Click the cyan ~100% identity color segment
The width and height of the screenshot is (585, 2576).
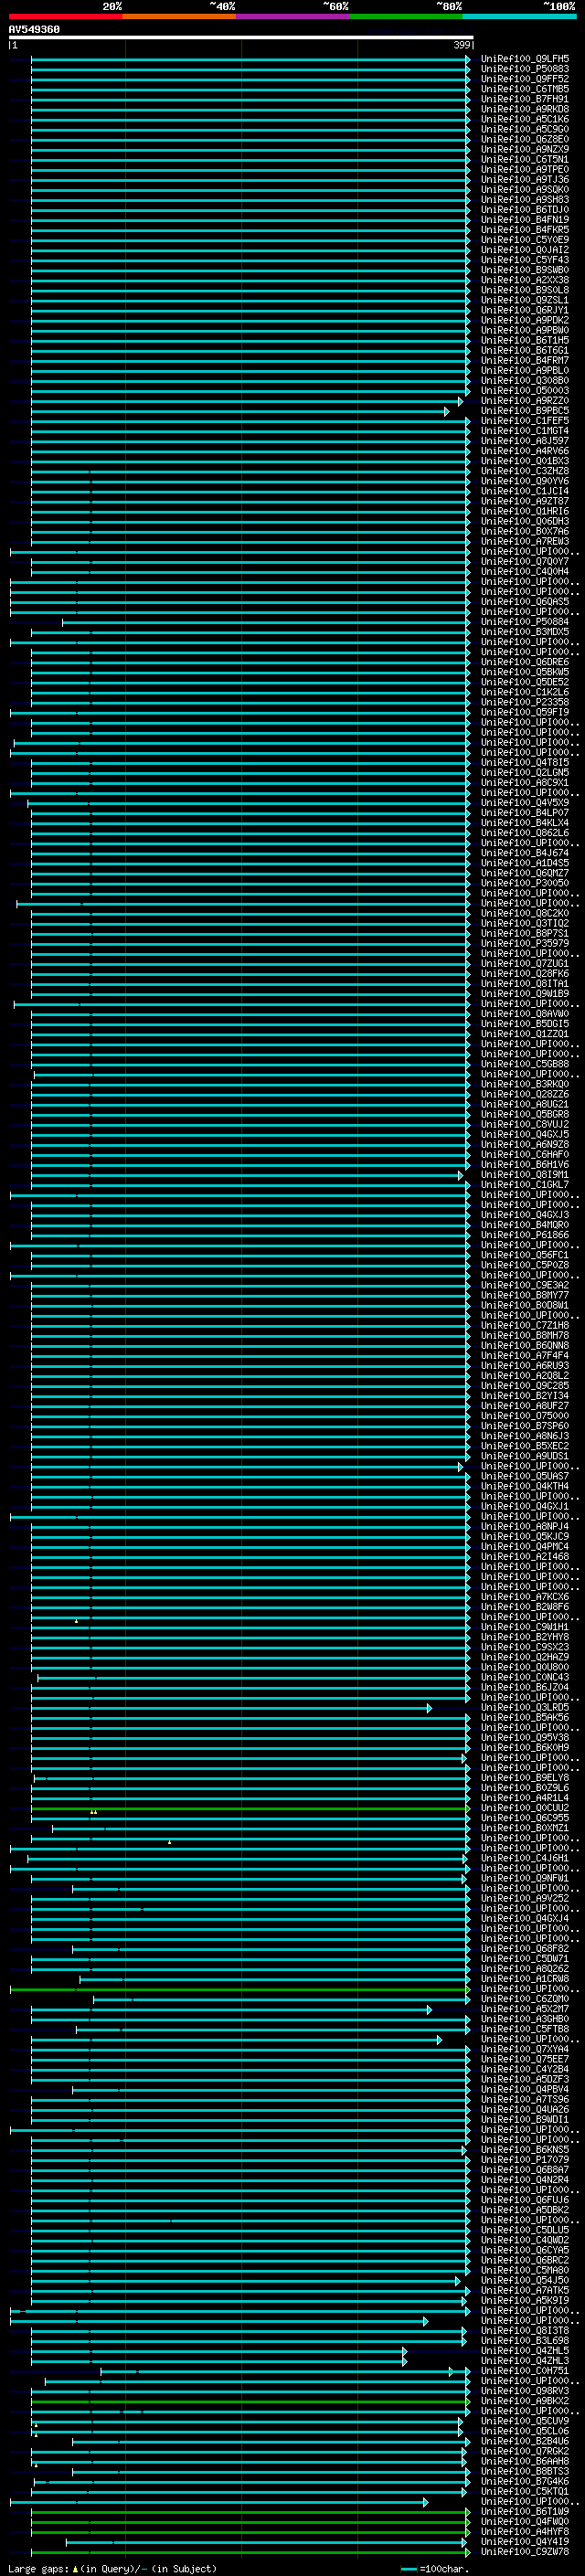coord(520,16)
